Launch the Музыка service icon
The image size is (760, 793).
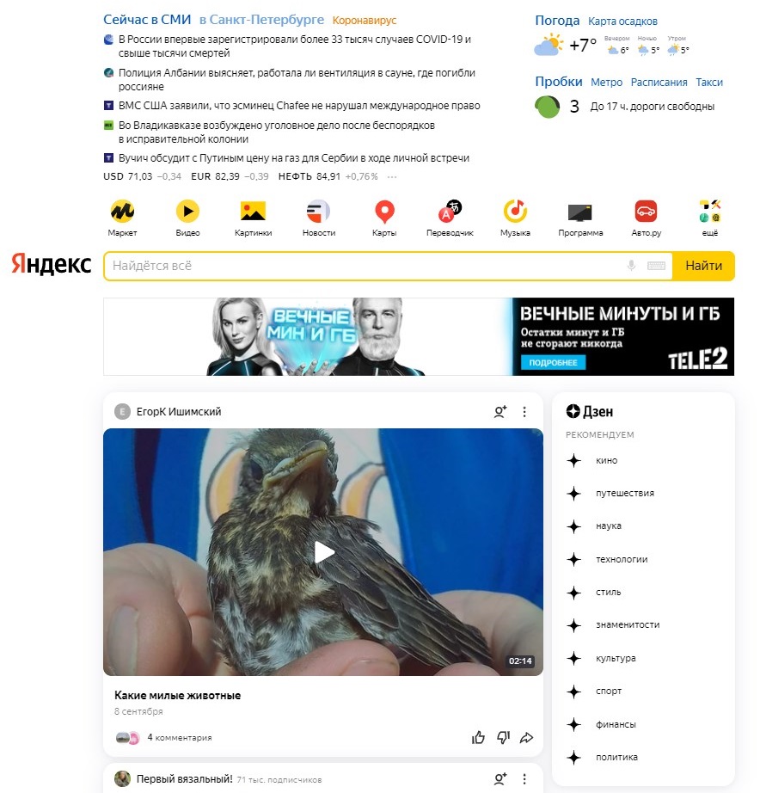515,212
